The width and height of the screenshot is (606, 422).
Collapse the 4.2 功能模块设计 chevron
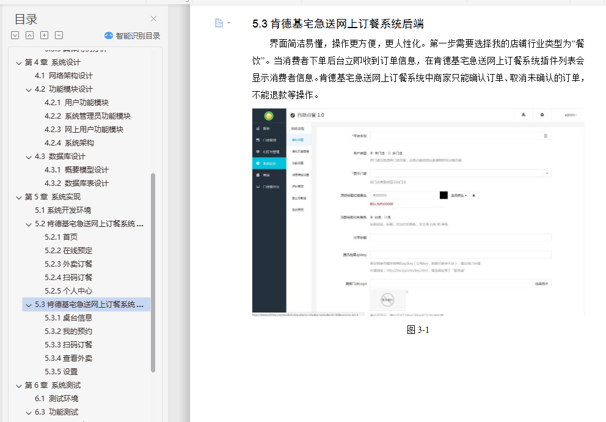[x=29, y=90]
